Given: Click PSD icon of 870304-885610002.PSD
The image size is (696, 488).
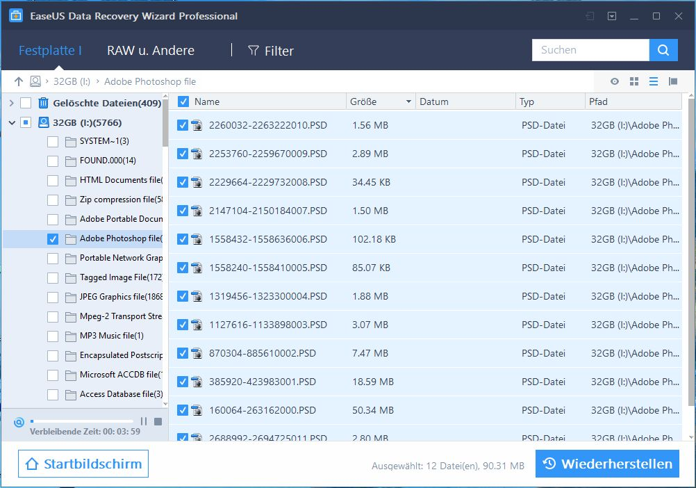Looking at the screenshot, I should click(197, 353).
